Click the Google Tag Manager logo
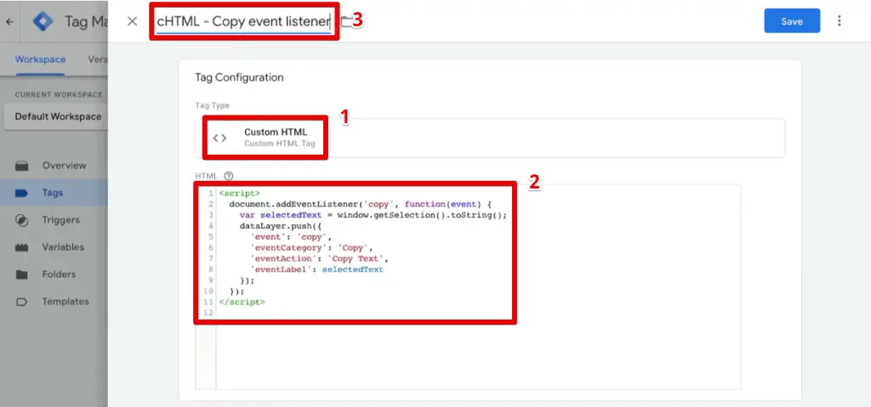The width and height of the screenshot is (871, 407). click(43, 21)
